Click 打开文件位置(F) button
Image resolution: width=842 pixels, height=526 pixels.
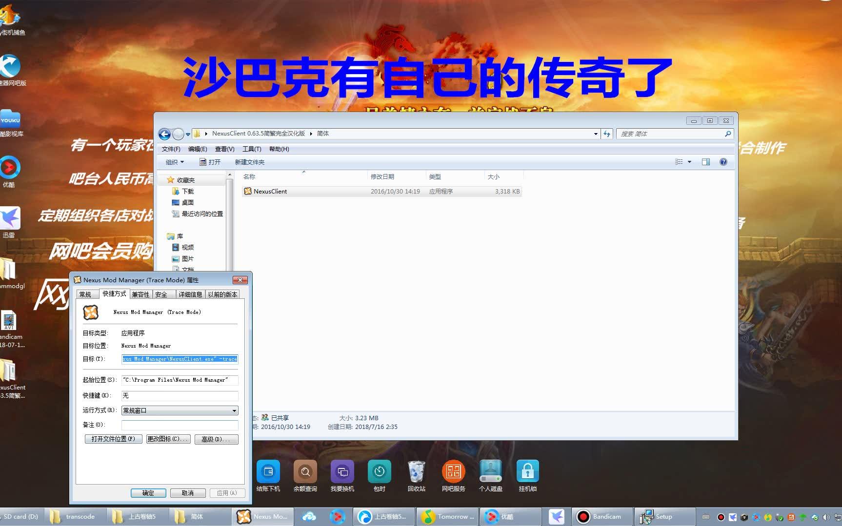[x=113, y=439]
